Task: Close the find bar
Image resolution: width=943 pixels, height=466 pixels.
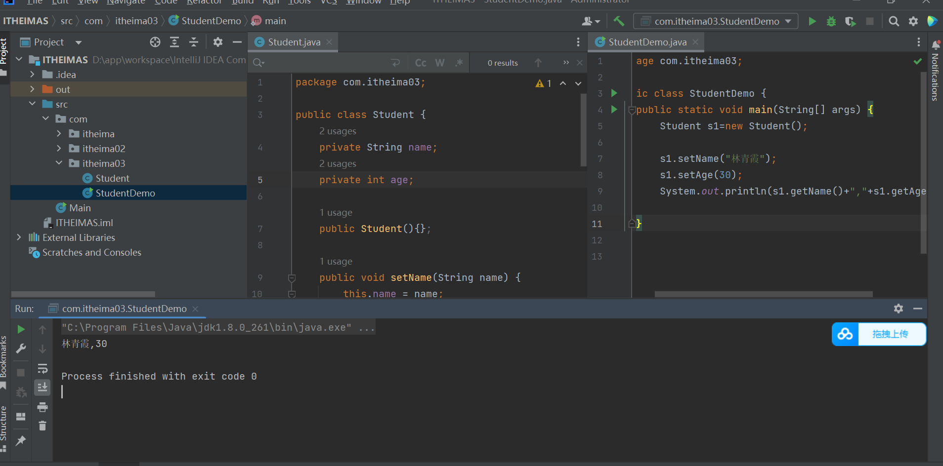Action: pos(580,63)
